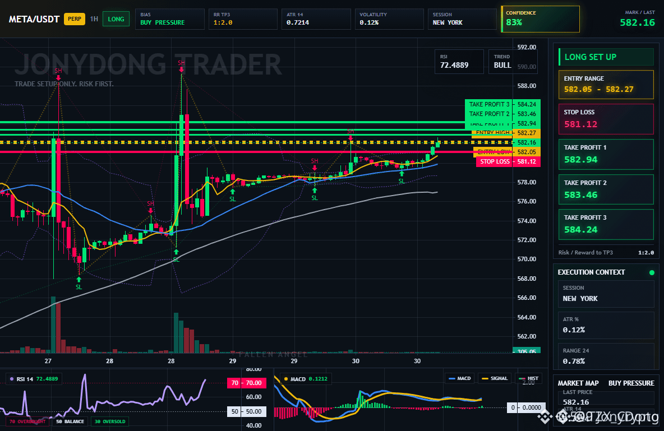Click the SESSION card in the top bar
Viewport: 664px width, 431px height.
(462, 19)
